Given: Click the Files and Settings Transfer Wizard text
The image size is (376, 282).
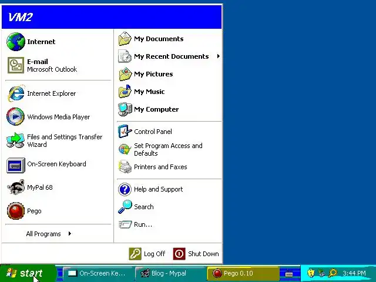Looking at the screenshot, I should [x=65, y=141].
